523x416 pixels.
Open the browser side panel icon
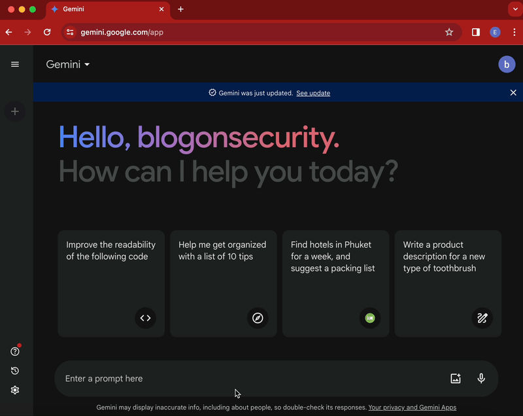pyautogui.click(x=476, y=32)
